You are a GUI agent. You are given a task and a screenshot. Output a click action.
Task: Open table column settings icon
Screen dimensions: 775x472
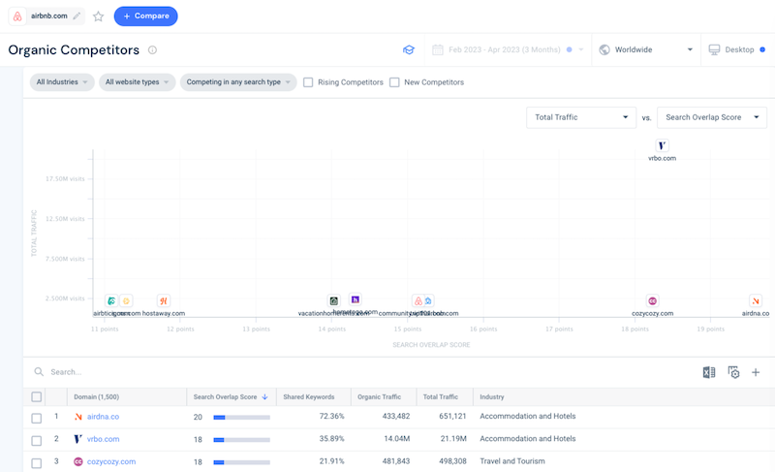pyautogui.click(x=733, y=372)
